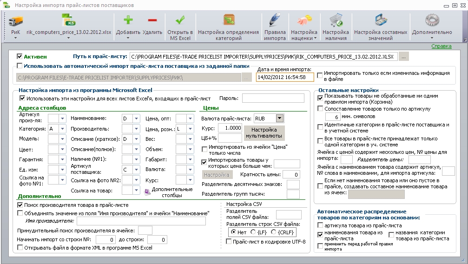Toggle import goods with price greater than
Viewport: 468px width, 264px height.
pyautogui.click(x=204, y=162)
